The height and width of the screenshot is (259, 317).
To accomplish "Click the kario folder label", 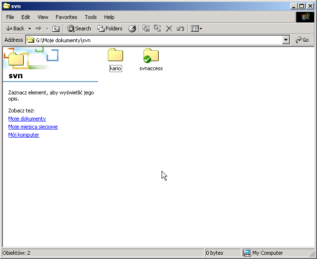I will (115, 68).
